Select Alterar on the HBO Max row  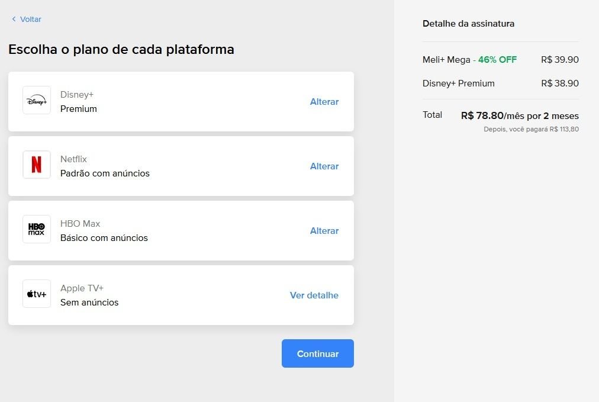(x=324, y=231)
